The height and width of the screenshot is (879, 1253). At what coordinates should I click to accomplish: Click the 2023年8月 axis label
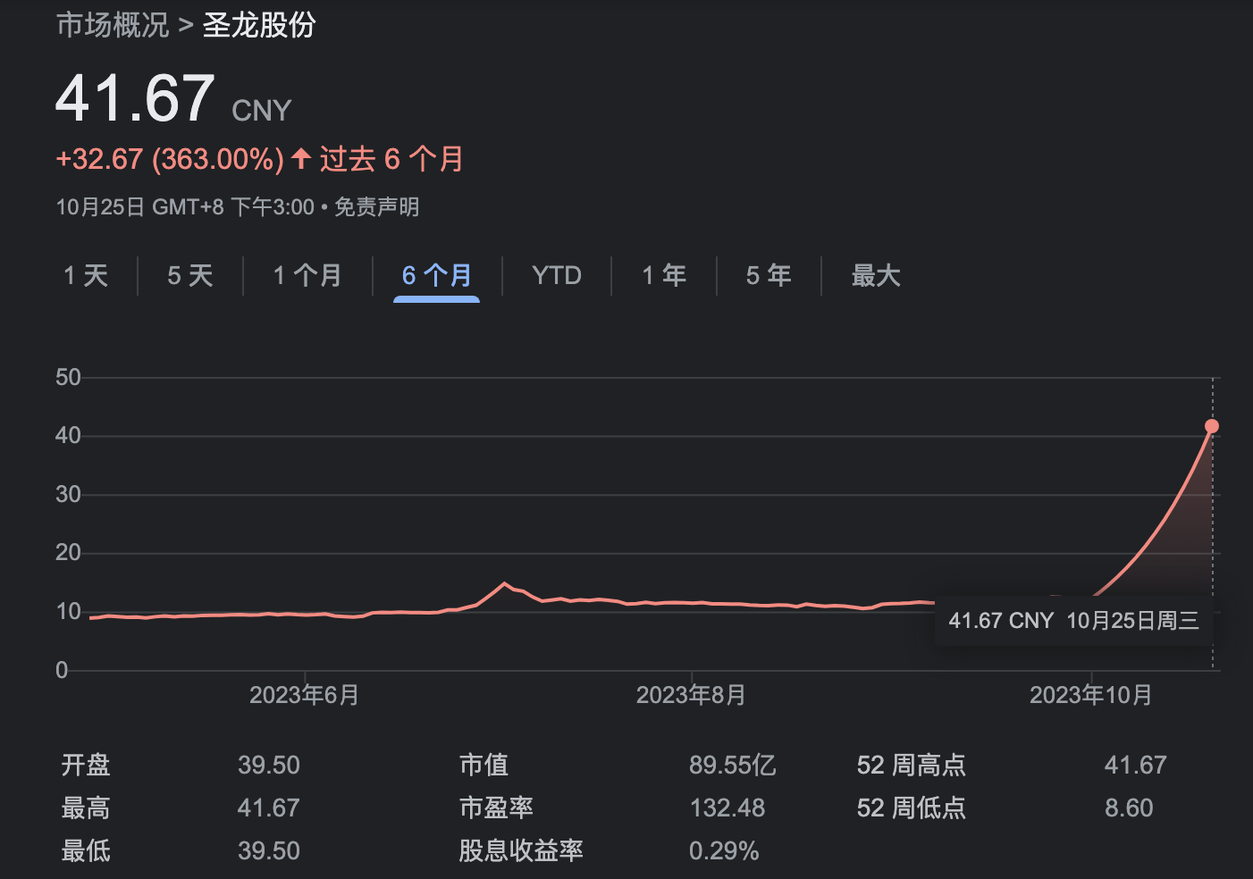tap(691, 695)
